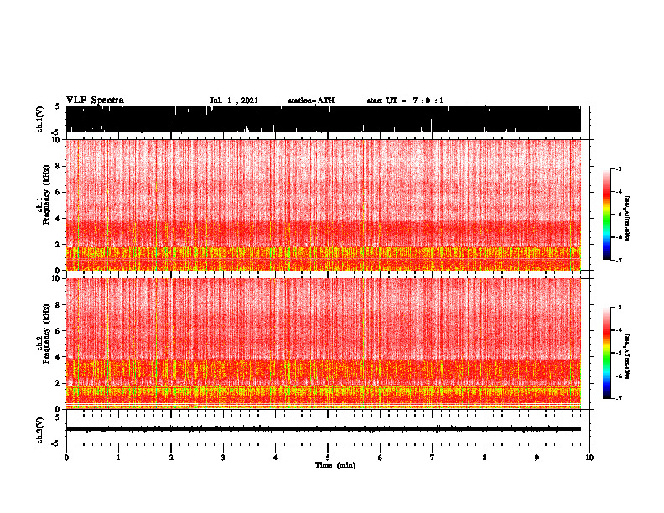
Task: Click the "start UT = 7:0:1" label
Action: click(x=405, y=101)
